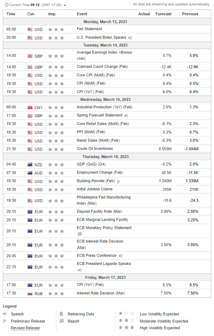Click the China flag in the CNY row
Screen dimensions: 214x336
pyautogui.click(x=30, y=107)
